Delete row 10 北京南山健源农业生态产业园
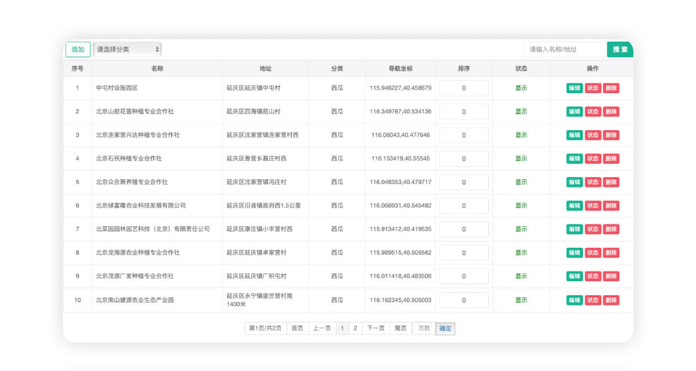696x371 pixels. (x=611, y=300)
